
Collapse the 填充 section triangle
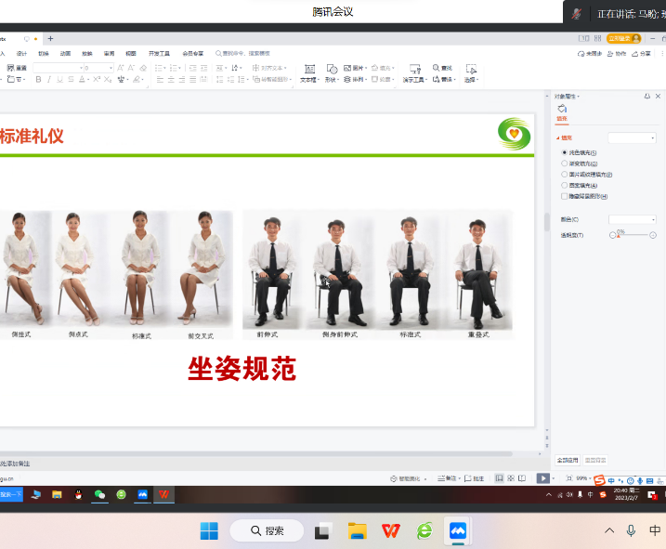click(x=558, y=137)
